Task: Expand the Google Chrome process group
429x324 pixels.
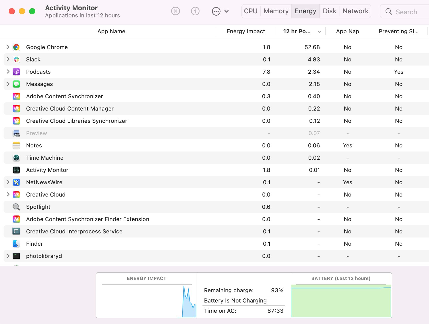Action: (8, 47)
